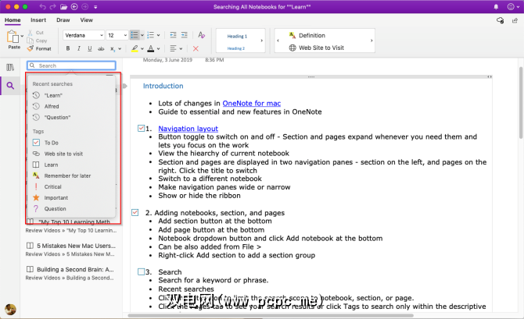Screen dimensions: 524x319
Task: Switch to the Draw tab
Action: point(63,19)
